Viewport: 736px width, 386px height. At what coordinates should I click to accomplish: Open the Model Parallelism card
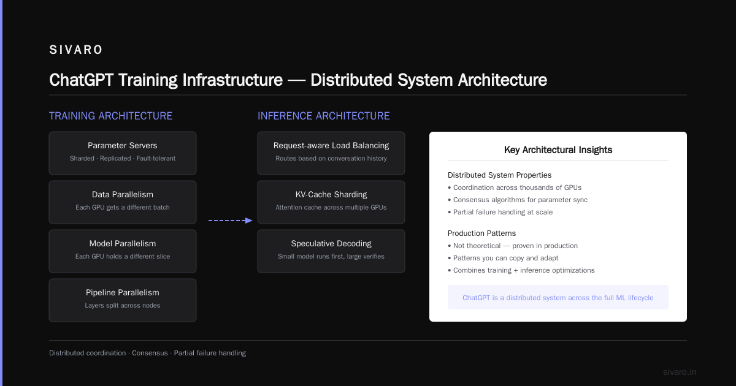[123, 251]
